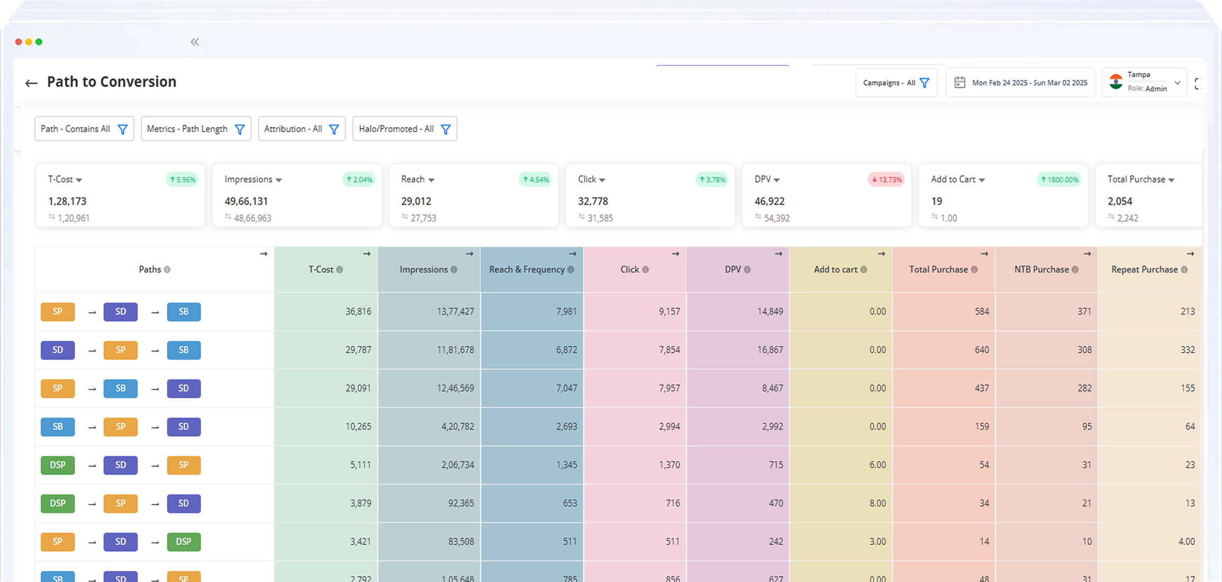Expand the T-Cost metric card dropdown
Screen dimensions: 1222x582
[x=79, y=180]
